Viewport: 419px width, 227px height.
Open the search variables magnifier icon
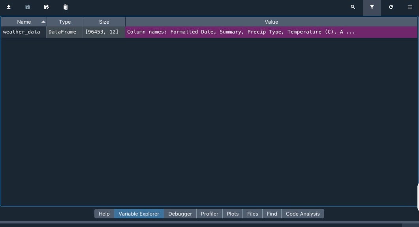353,7
